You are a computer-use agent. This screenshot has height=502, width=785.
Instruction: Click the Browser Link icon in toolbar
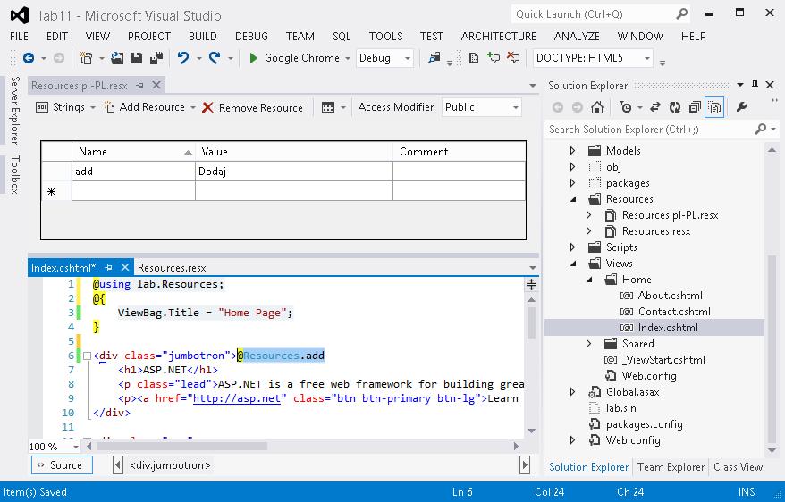(434, 58)
